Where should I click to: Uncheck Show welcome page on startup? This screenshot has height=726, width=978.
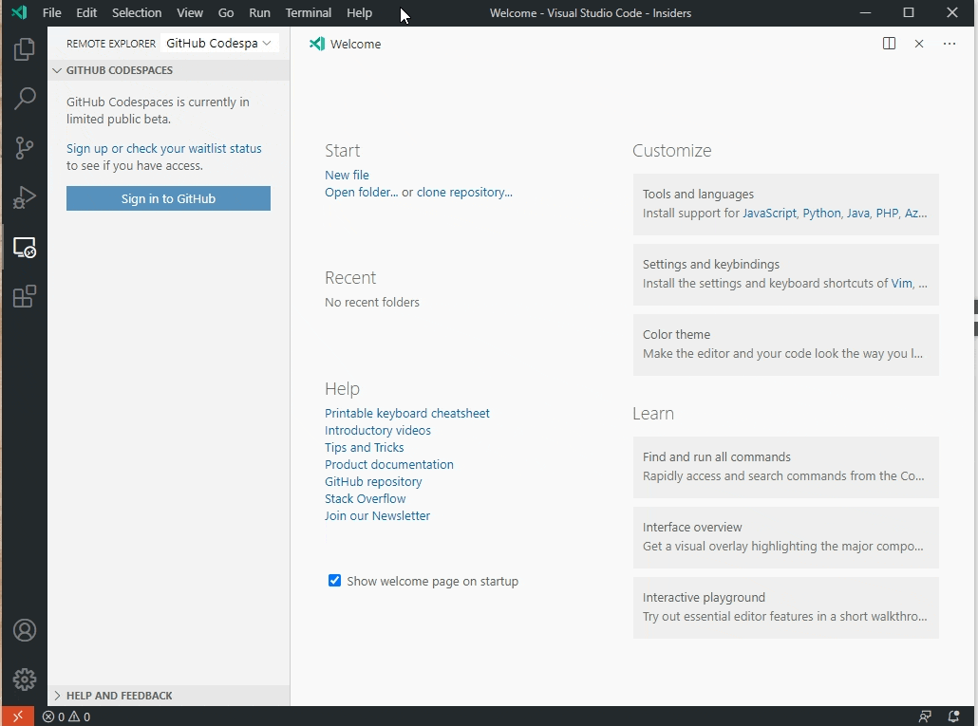(334, 581)
